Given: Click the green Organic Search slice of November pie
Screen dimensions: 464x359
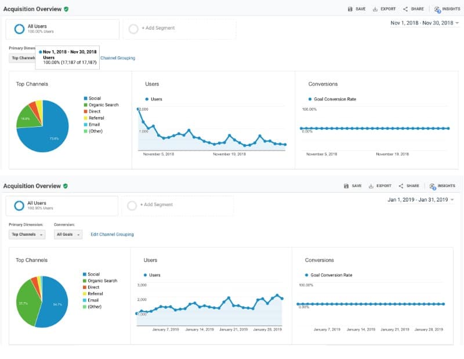Looking at the screenshot, I should pyautogui.click(x=27, y=118).
